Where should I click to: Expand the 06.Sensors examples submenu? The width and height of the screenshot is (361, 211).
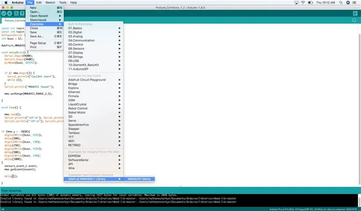point(93,49)
